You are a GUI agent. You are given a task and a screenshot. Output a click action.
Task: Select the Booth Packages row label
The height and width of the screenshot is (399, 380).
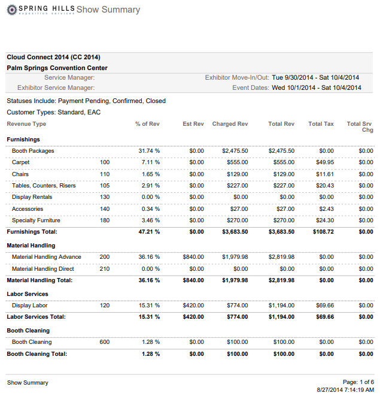pyautogui.click(x=33, y=151)
